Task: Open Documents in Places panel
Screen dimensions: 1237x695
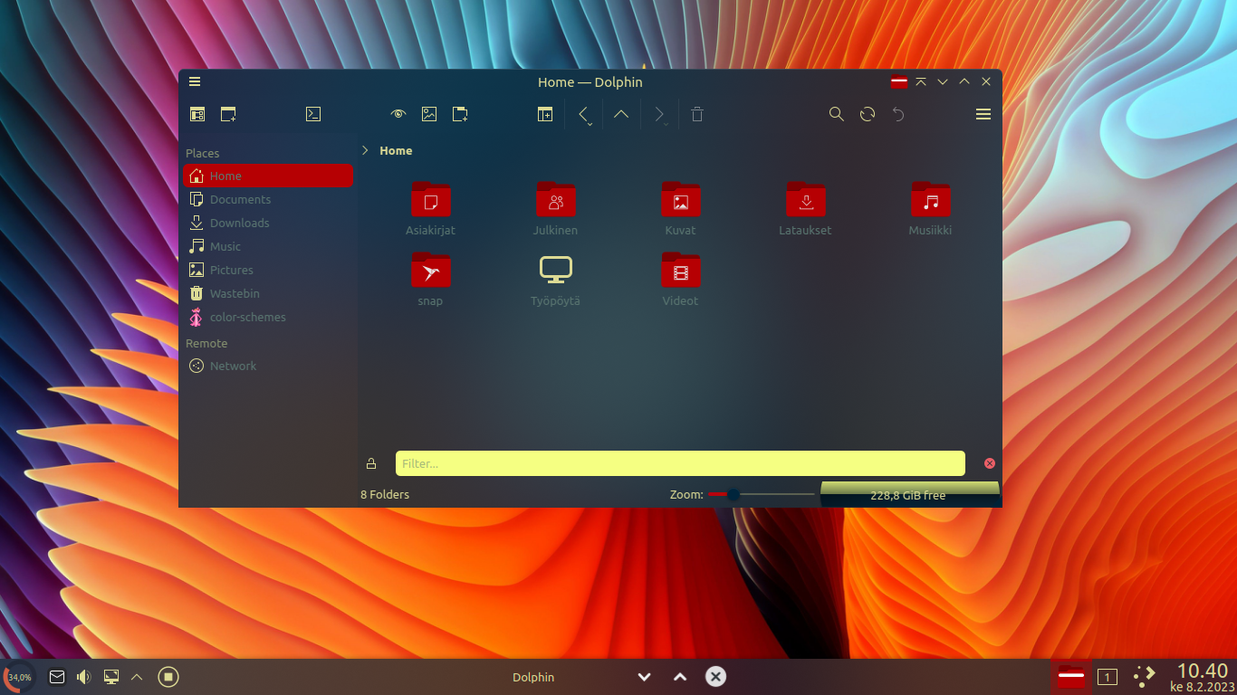Action: coord(268,199)
